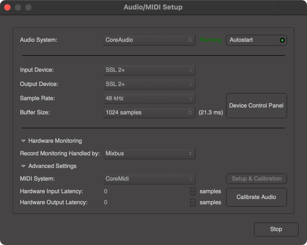Collapse the Hardware Monitoring section
This screenshot has width=307, height=245.
coord(23,141)
